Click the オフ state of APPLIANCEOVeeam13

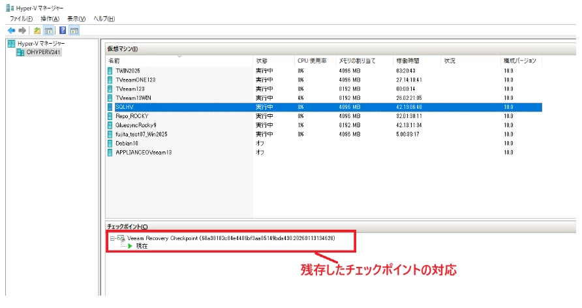tap(260, 153)
